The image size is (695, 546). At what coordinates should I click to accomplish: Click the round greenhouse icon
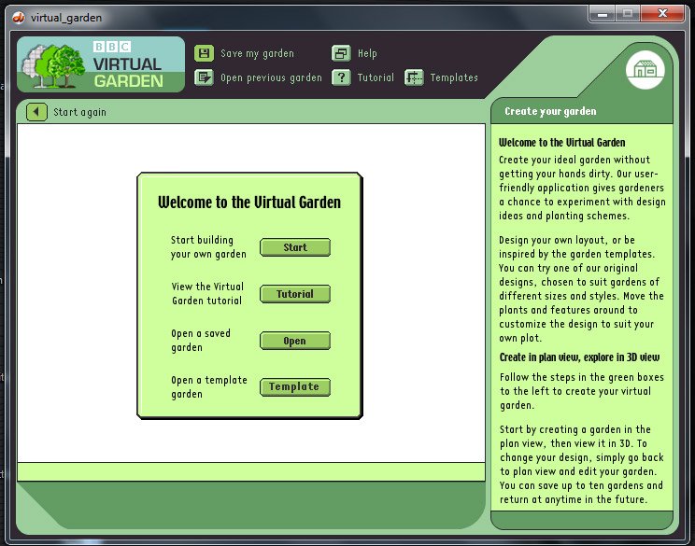pyautogui.click(x=645, y=69)
